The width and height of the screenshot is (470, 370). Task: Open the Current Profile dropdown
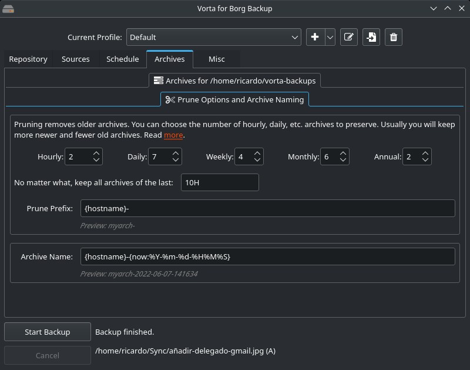tap(214, 37)
